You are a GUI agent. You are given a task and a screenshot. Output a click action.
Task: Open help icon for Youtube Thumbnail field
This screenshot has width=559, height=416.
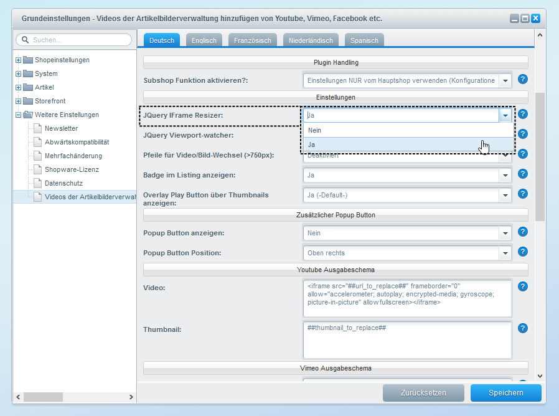point(523,328)
